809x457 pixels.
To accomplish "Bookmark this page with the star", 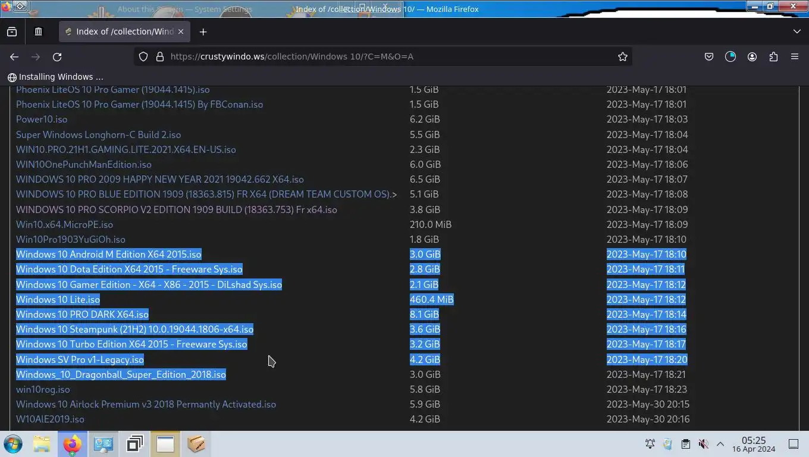I will pyautogui.click(x=623, y=57).
